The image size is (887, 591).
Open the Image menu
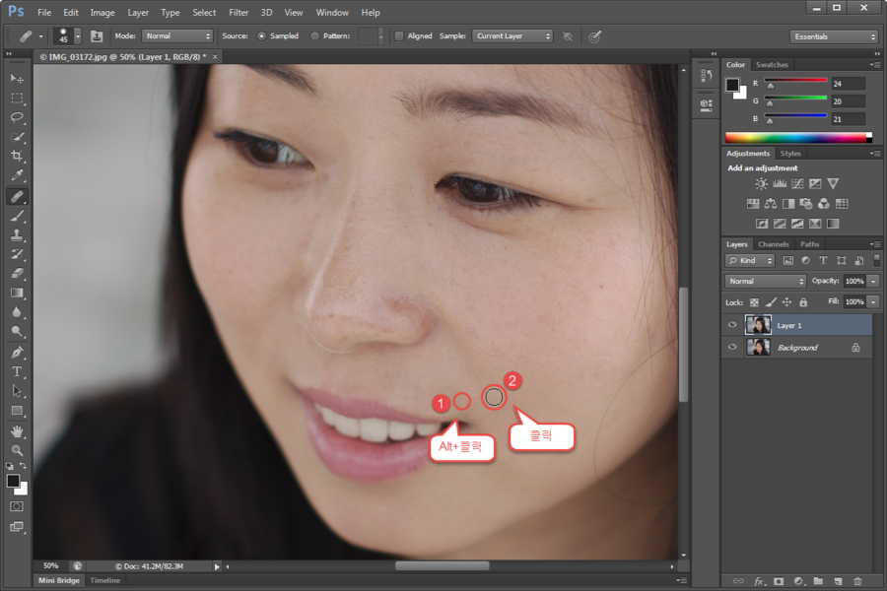tap(102, 13)
